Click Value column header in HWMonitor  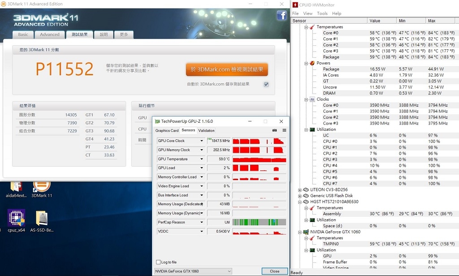click(382, 21)
